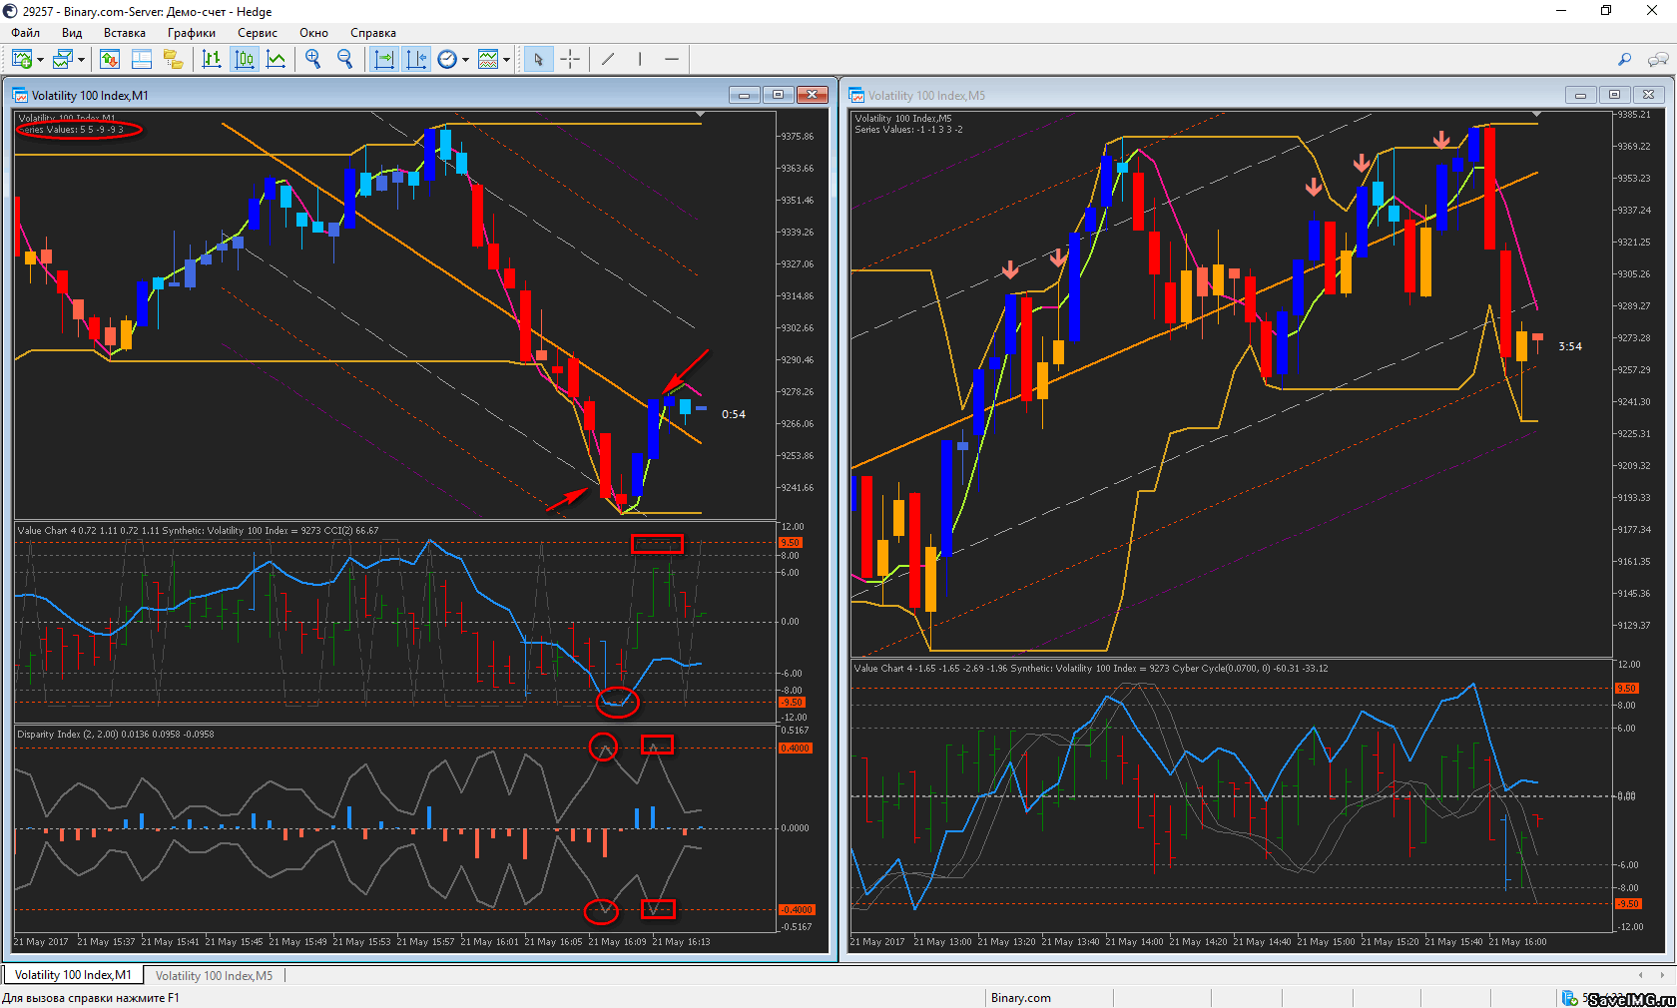Open the Navigator folders panel icon

[174, 60]
